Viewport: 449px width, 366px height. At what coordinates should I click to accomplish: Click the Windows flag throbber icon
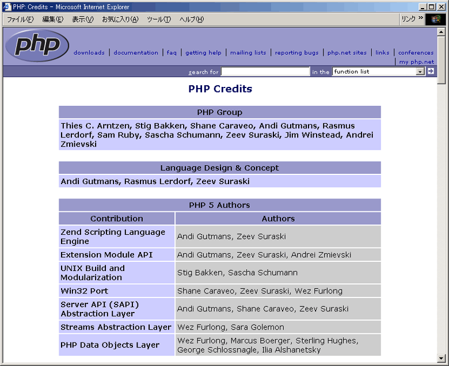[x=436, y=19]
